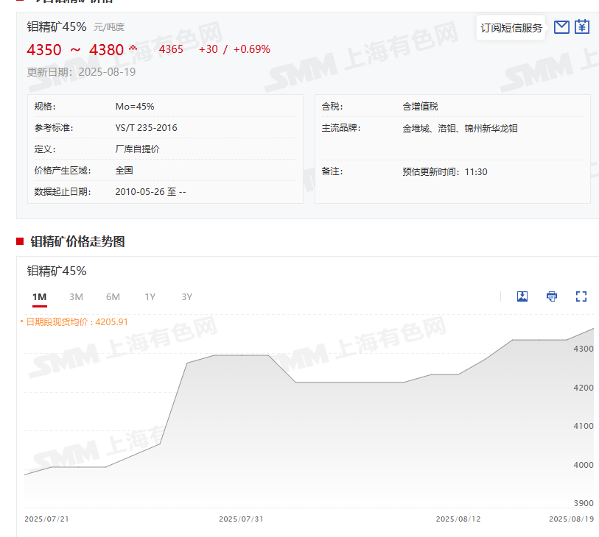Image resolution: width=599 pixels, height=537 pixels.
Task: Open the yuan calendar price icon
Action: (582, 27)
